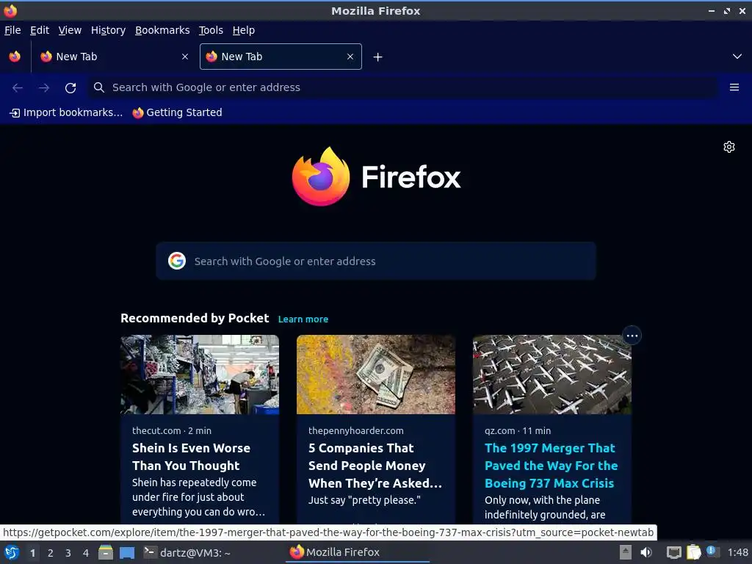752x564 pixels.
Task: Select the second New Tab
Action: tap(281, 57)
